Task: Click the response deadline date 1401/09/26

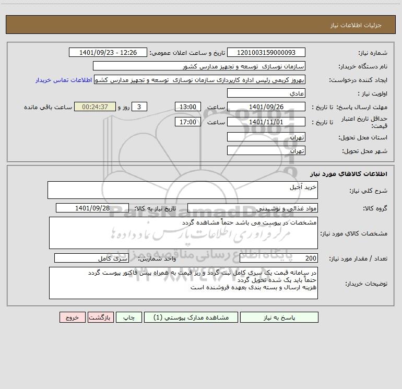Action: [x=266, y=107]
